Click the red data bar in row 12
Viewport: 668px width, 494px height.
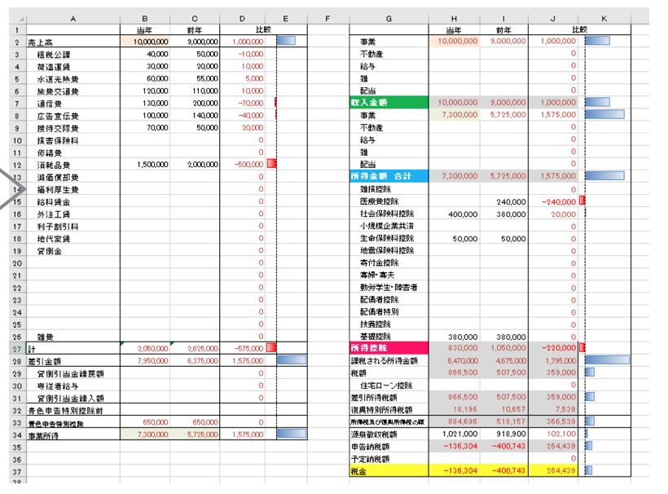tap(271, 164)
